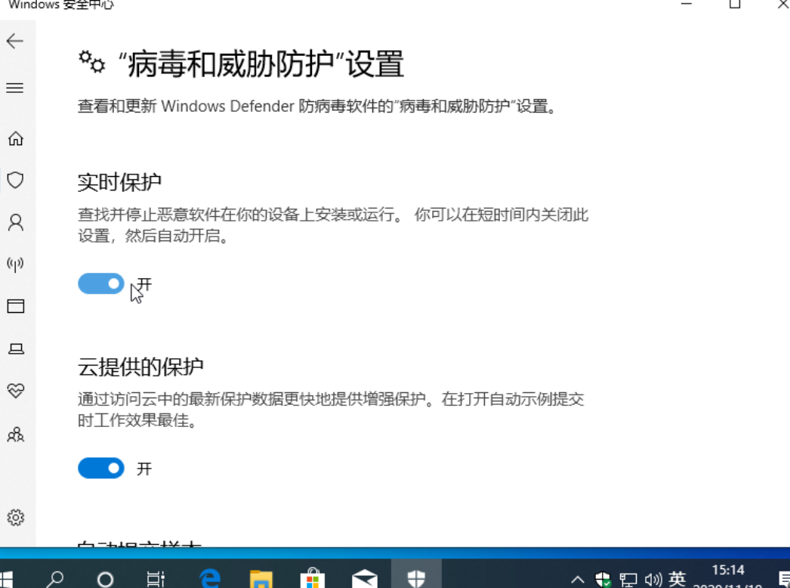Screen dimensions: 790x588
Task: Open Cortana circle on taskbar
Action: tap(105, 580)
